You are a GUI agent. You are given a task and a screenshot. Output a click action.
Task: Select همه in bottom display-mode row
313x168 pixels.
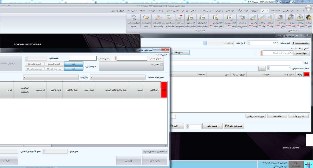coord(73,68)
